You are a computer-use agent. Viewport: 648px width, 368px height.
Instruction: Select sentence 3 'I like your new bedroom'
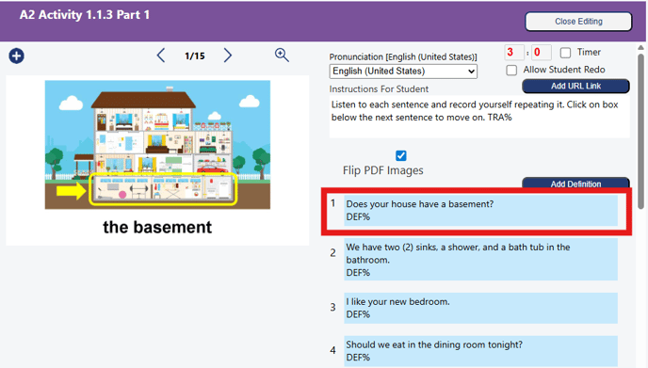click(x=480, y=308)
